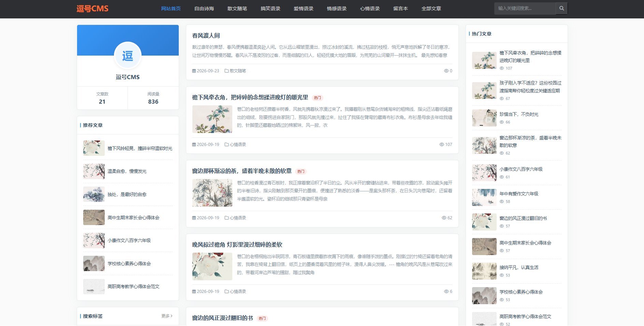This screenshot has width=644, height=326.
Task: Open the 自由诗海 nav item
Action: (204, 9)
